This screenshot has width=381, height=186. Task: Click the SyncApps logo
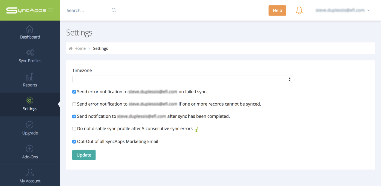(26, 10)
